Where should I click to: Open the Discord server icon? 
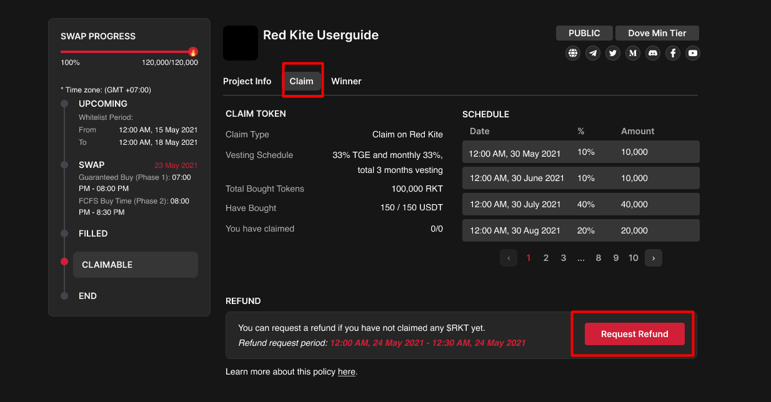tap(653, 53)
